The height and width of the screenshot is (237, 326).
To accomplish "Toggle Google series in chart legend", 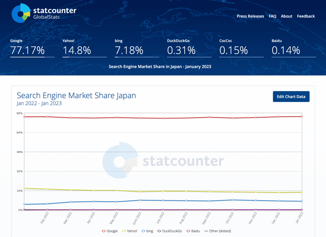I will coord(110,231).
